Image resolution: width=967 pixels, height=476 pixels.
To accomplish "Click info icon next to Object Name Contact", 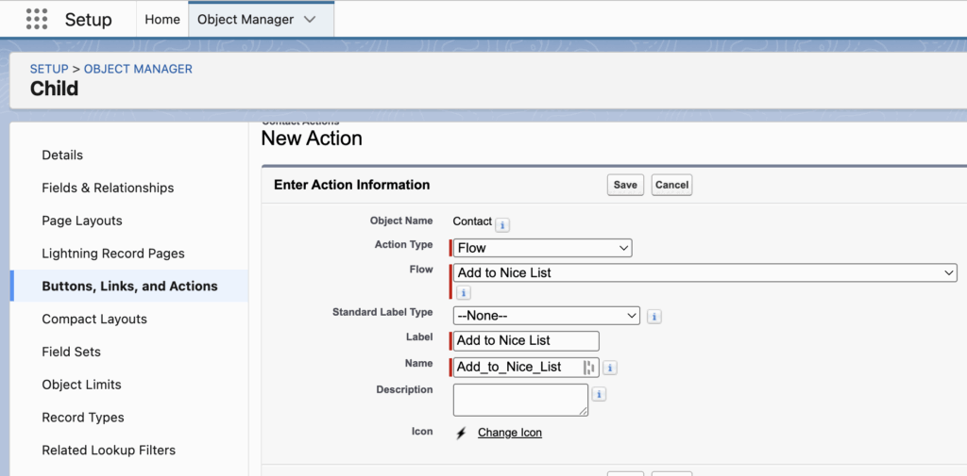I will pos(502,224).
